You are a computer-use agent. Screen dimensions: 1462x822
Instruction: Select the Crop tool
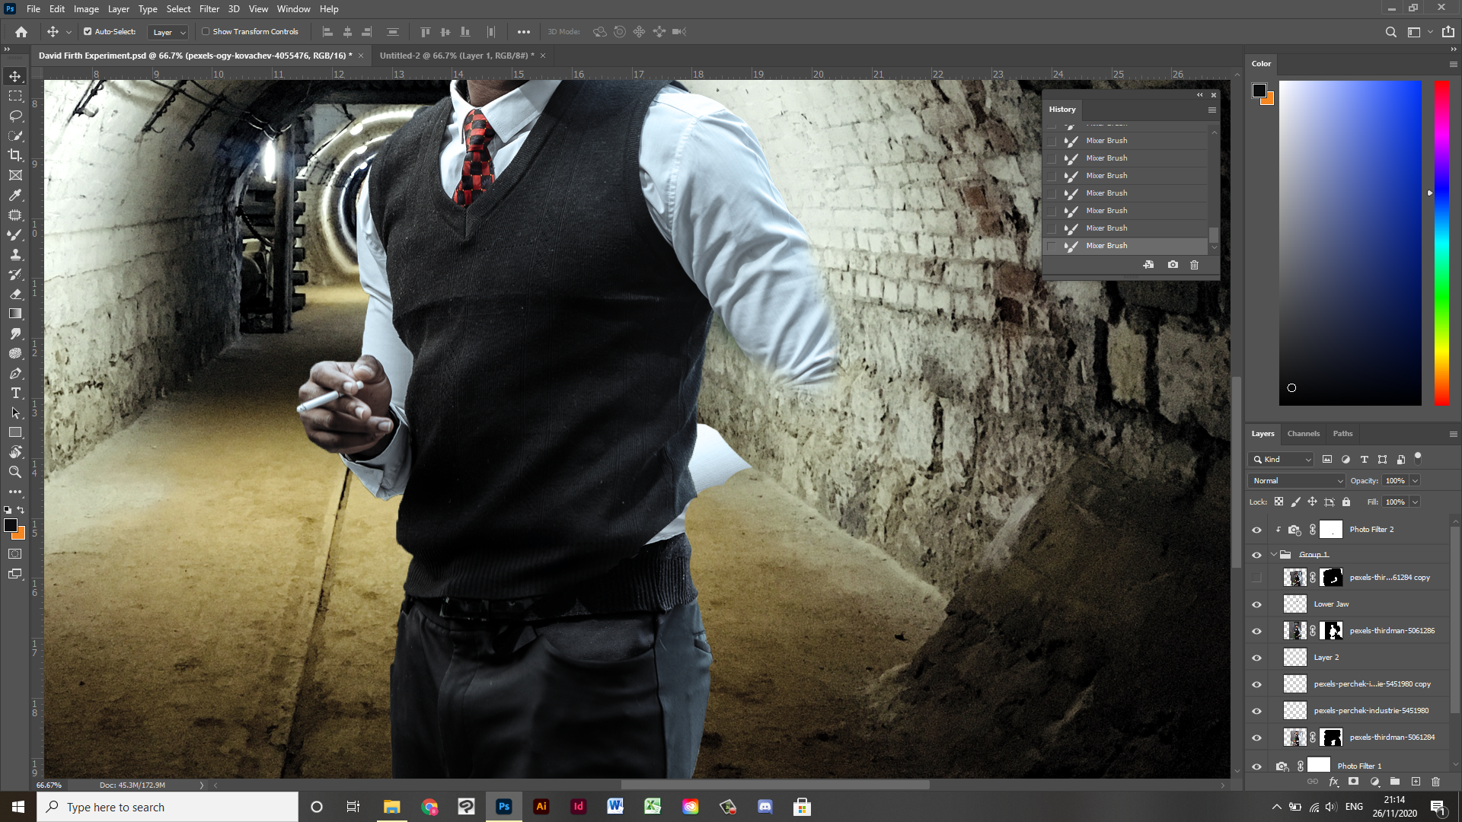(15, 155)
